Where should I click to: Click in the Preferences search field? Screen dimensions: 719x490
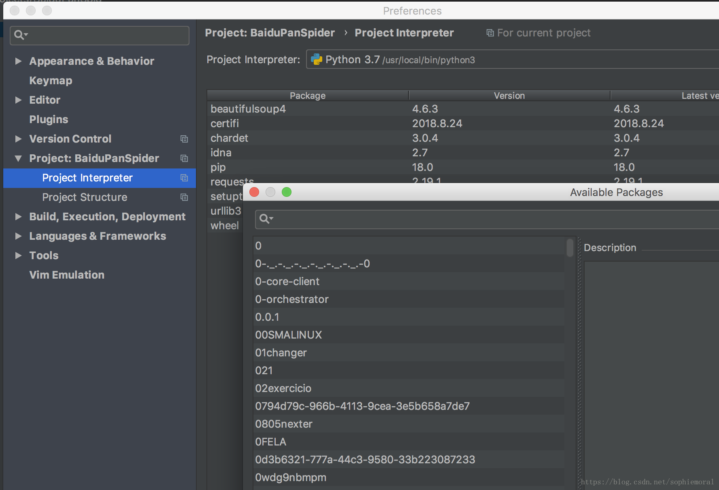(x=100, y=35)
